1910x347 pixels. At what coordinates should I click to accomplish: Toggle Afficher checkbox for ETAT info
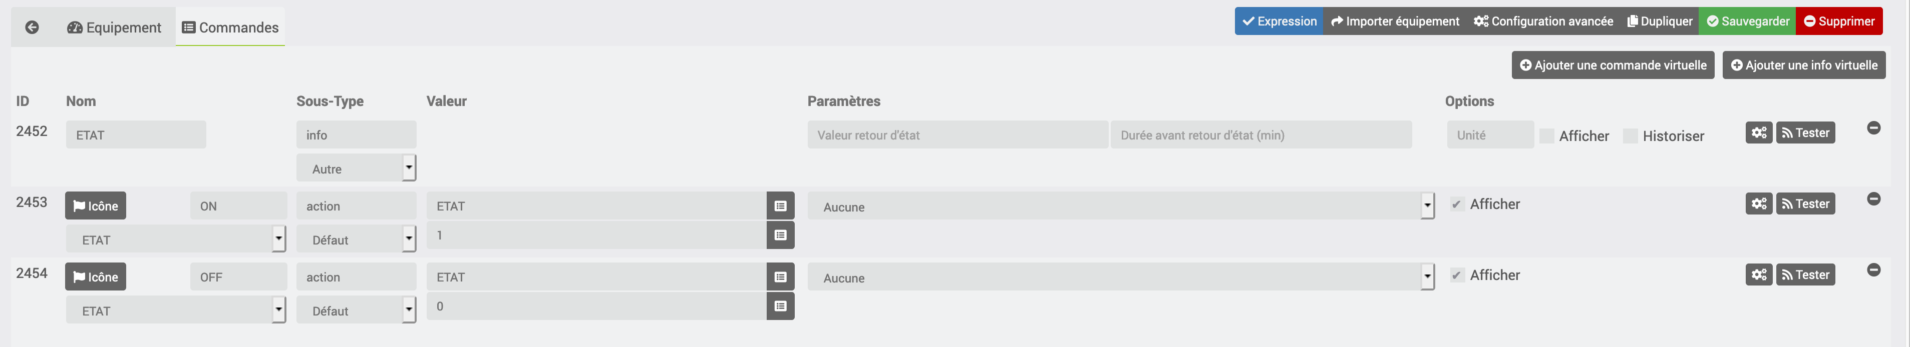click(1547, 136)
